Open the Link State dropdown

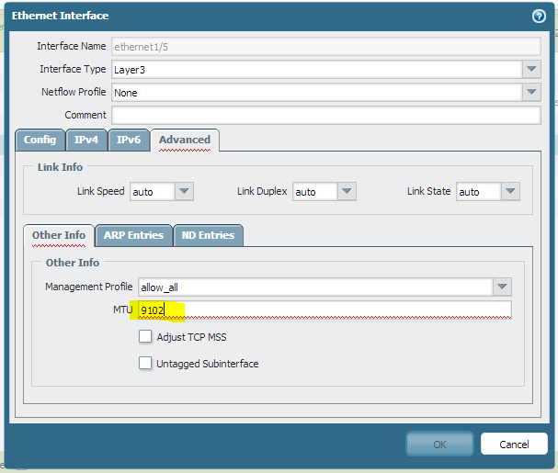pos(510,192)
